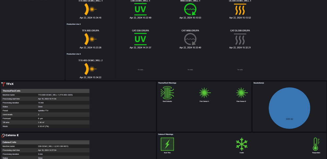Screen dimensions: 327x159
Task: Click the orange laser icon above Apr 22, 2024 15:34:16
Action: [90, 10]
